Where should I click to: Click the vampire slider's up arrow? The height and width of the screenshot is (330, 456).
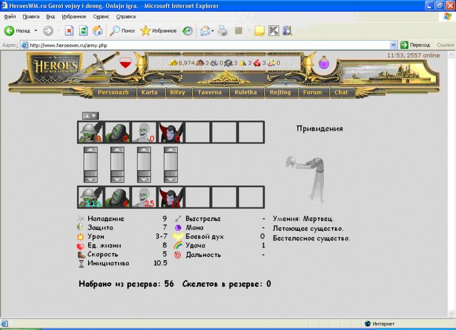click(171, 150)
